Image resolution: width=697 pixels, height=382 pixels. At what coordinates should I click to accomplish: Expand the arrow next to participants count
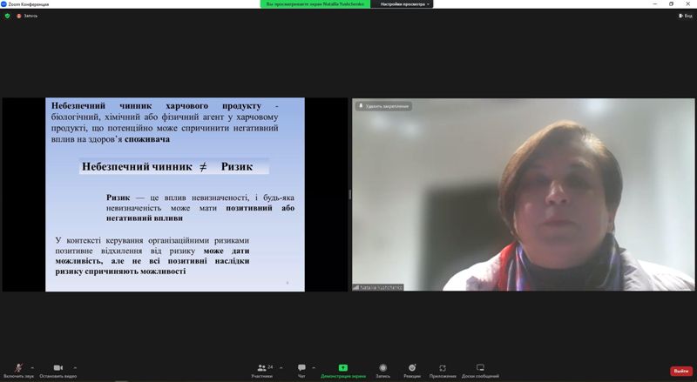281,368
